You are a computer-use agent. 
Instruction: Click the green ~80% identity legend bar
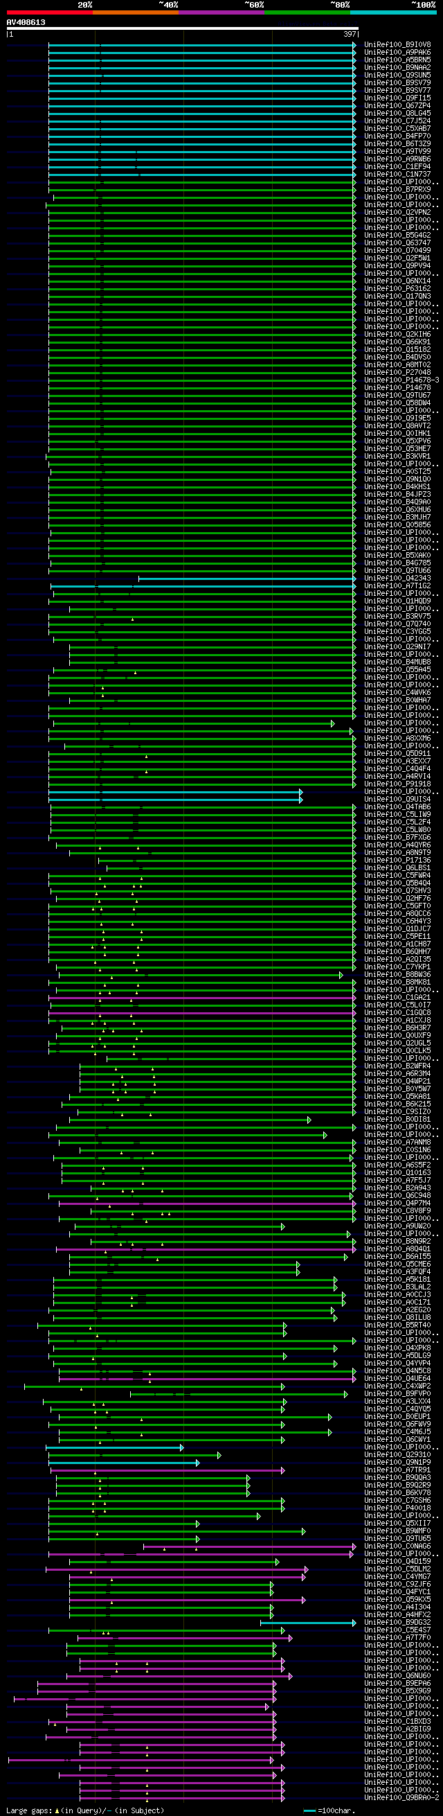307,12
